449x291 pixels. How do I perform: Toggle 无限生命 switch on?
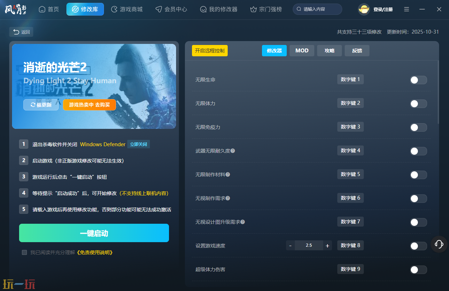click(419, 80)
